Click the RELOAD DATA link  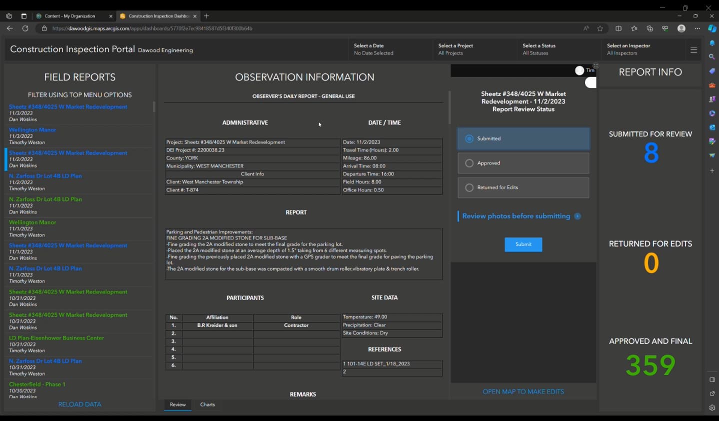(x=79, y=404)
